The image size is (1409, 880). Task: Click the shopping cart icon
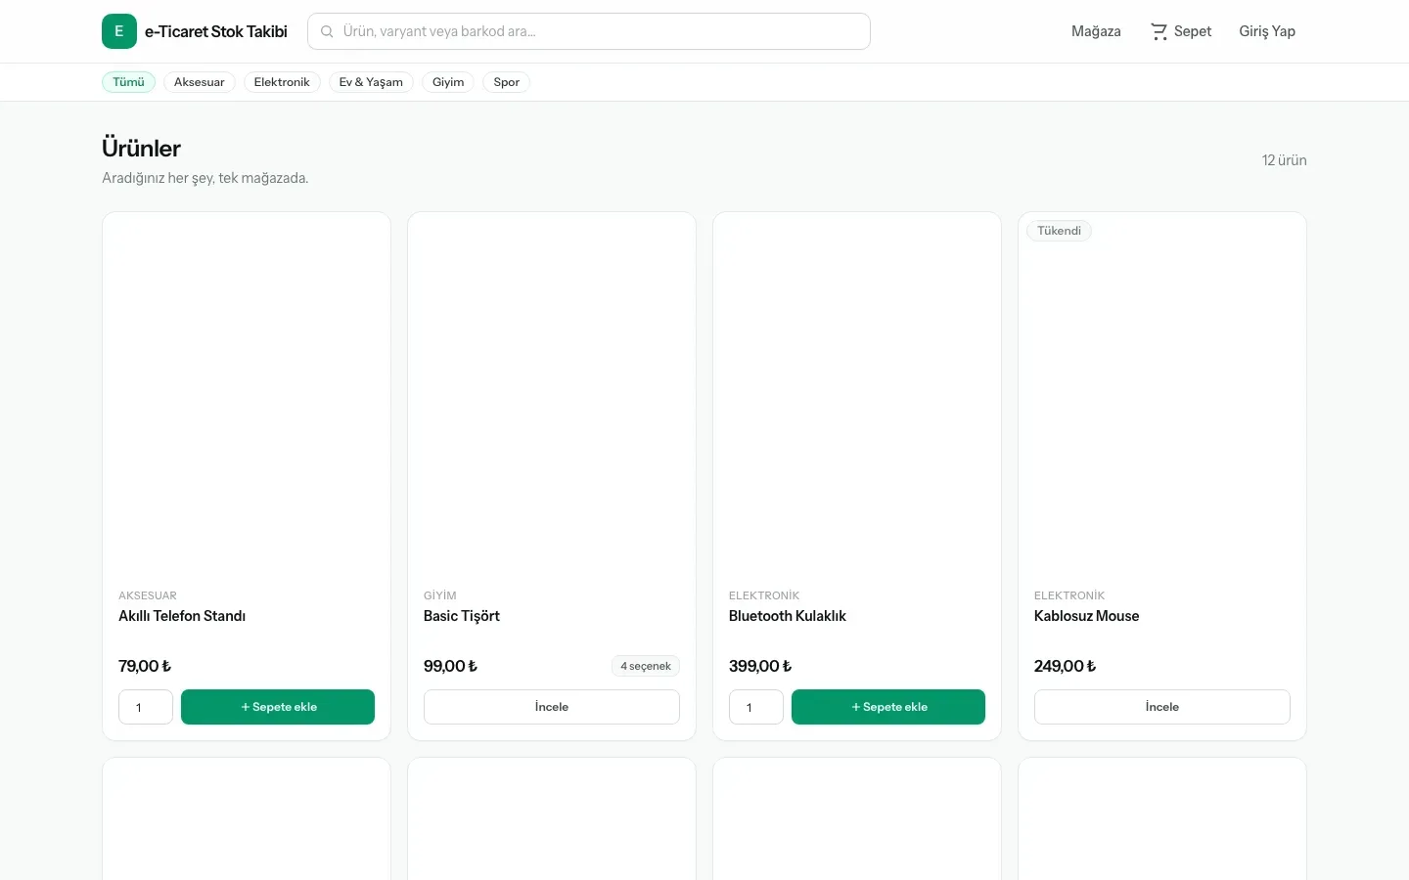pos(1159,31)
